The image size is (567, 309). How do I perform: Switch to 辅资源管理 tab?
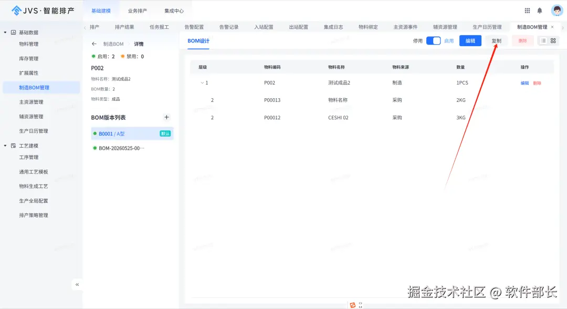[x=445, y=27]
